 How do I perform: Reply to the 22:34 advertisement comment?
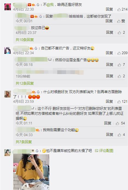pyautogui.click(x=109, y=53)
